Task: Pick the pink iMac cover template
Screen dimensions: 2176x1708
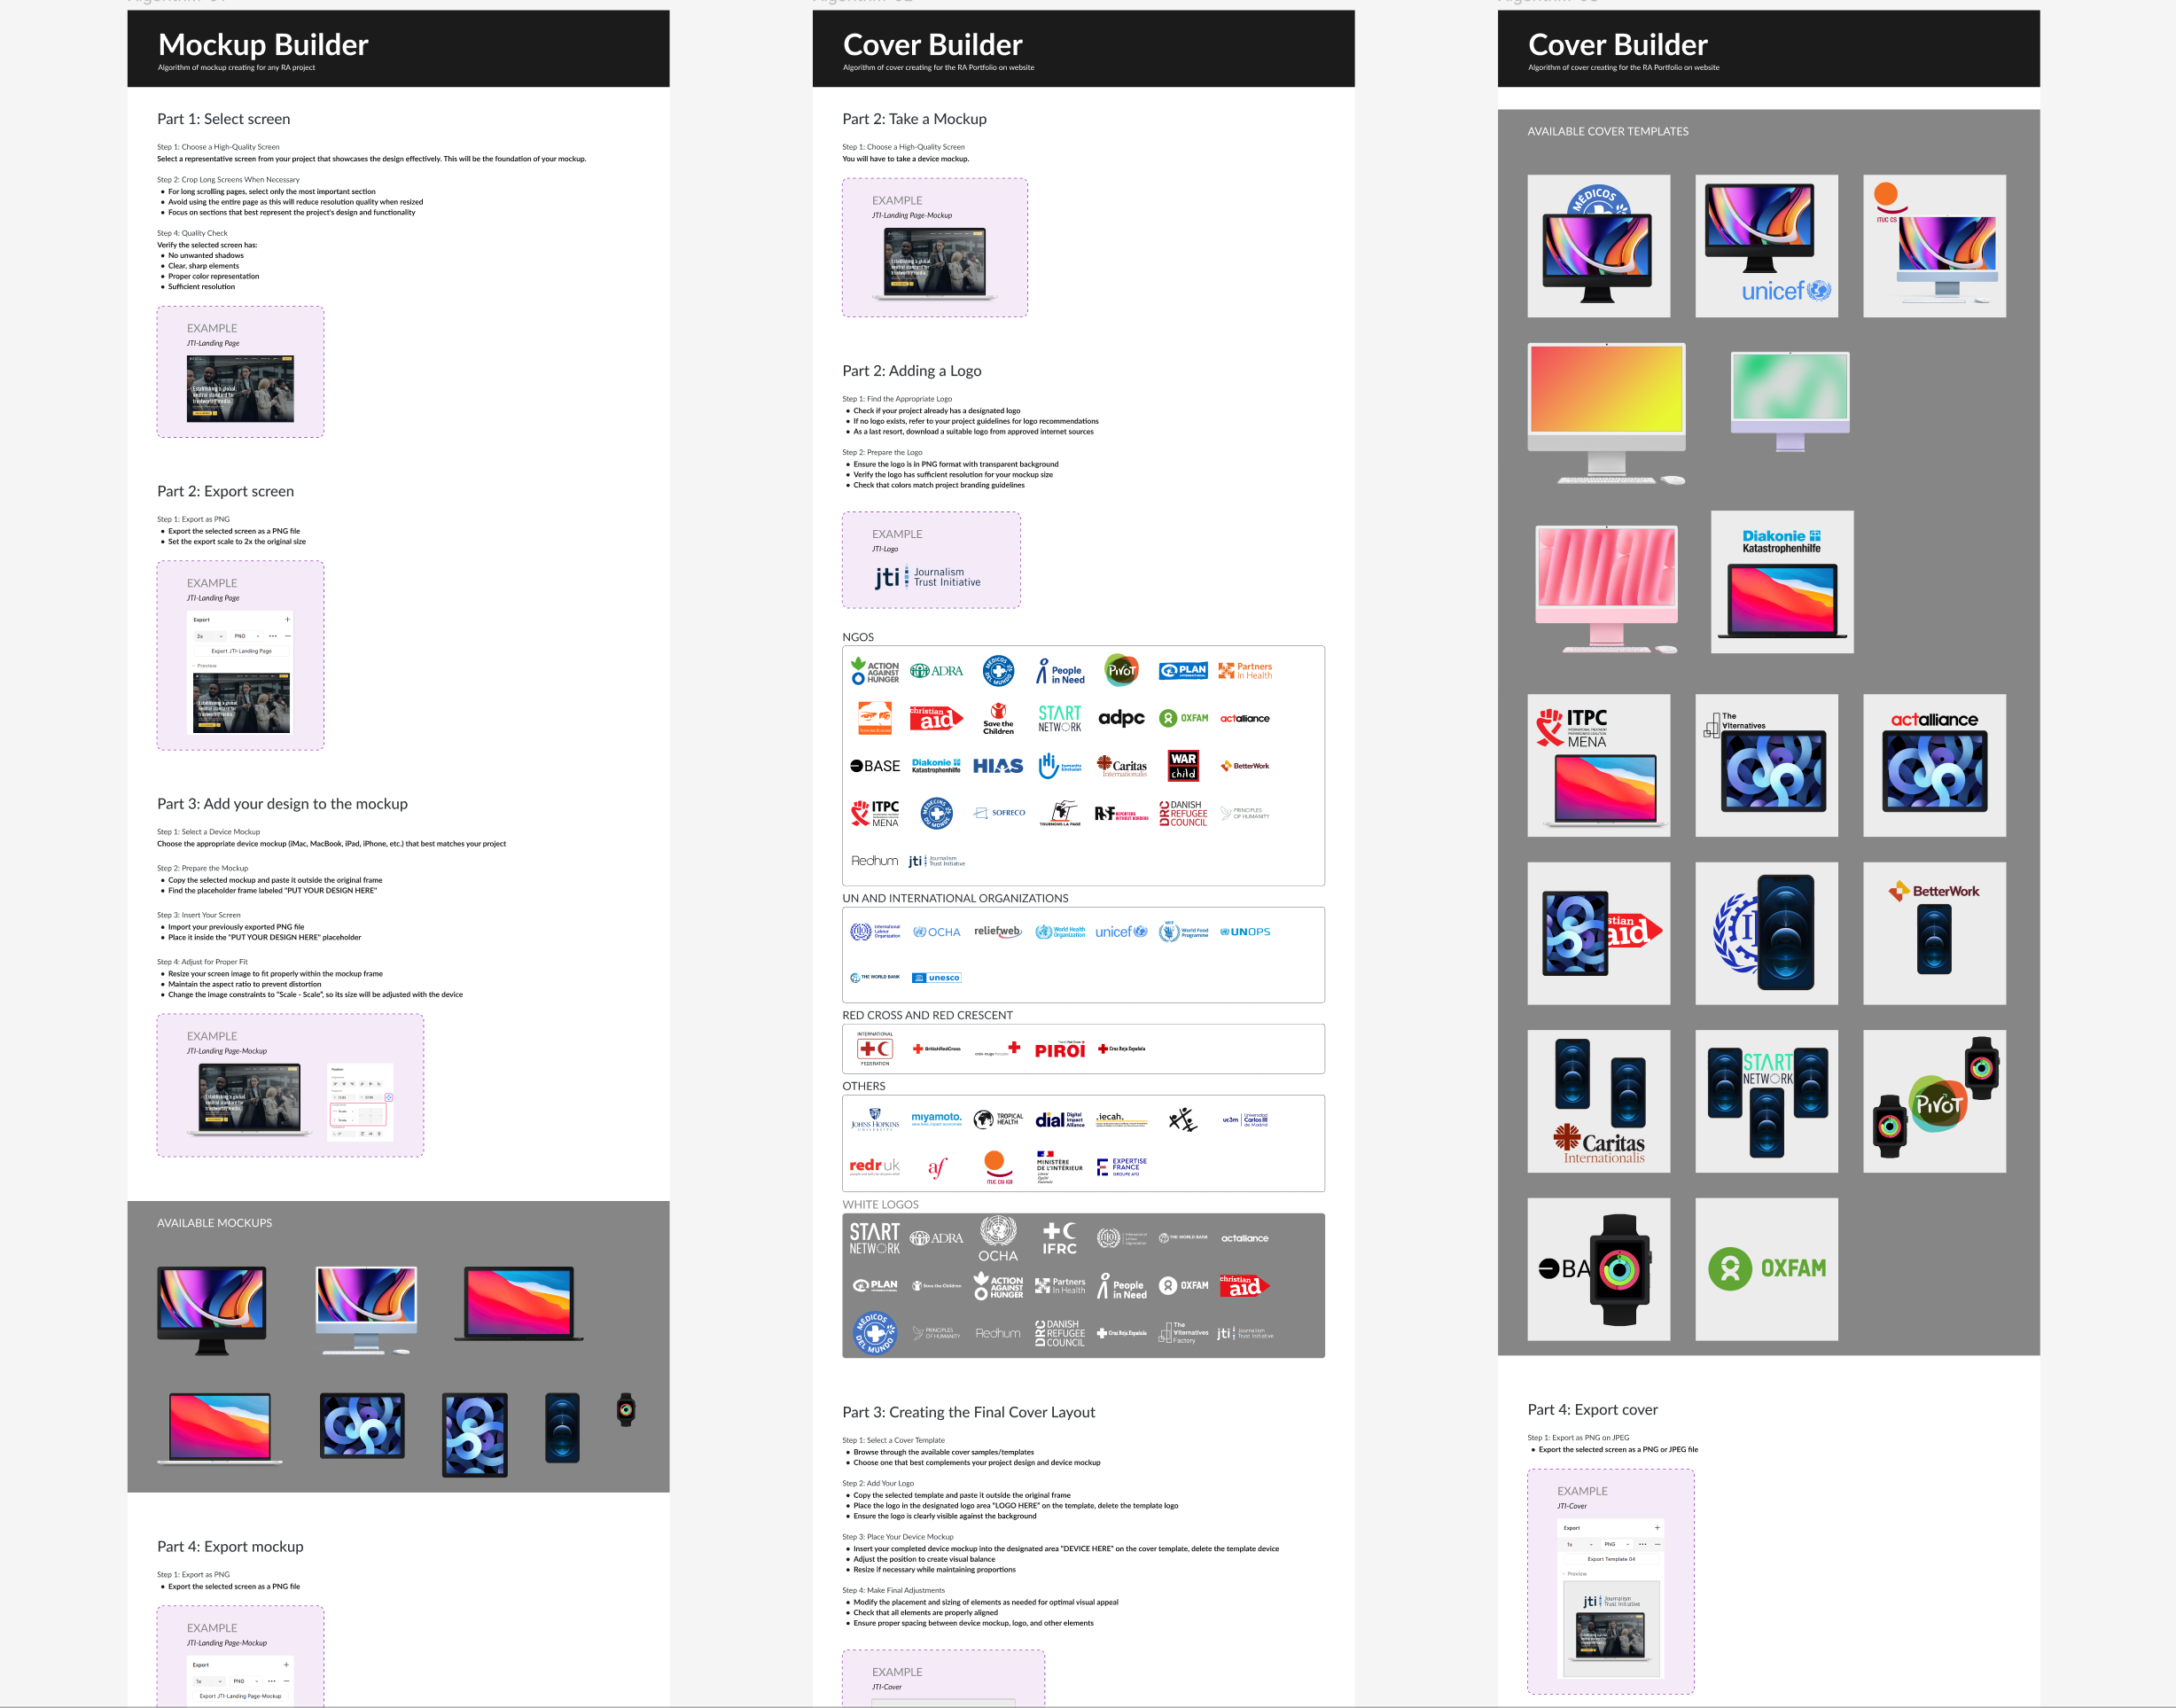Action: [1607, 590]
